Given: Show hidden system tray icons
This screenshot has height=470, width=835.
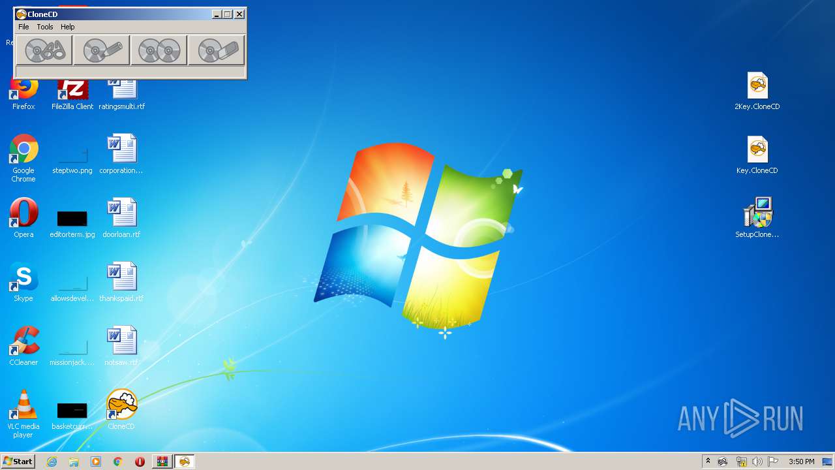Looking at the screenshot, I should (708, 461).
